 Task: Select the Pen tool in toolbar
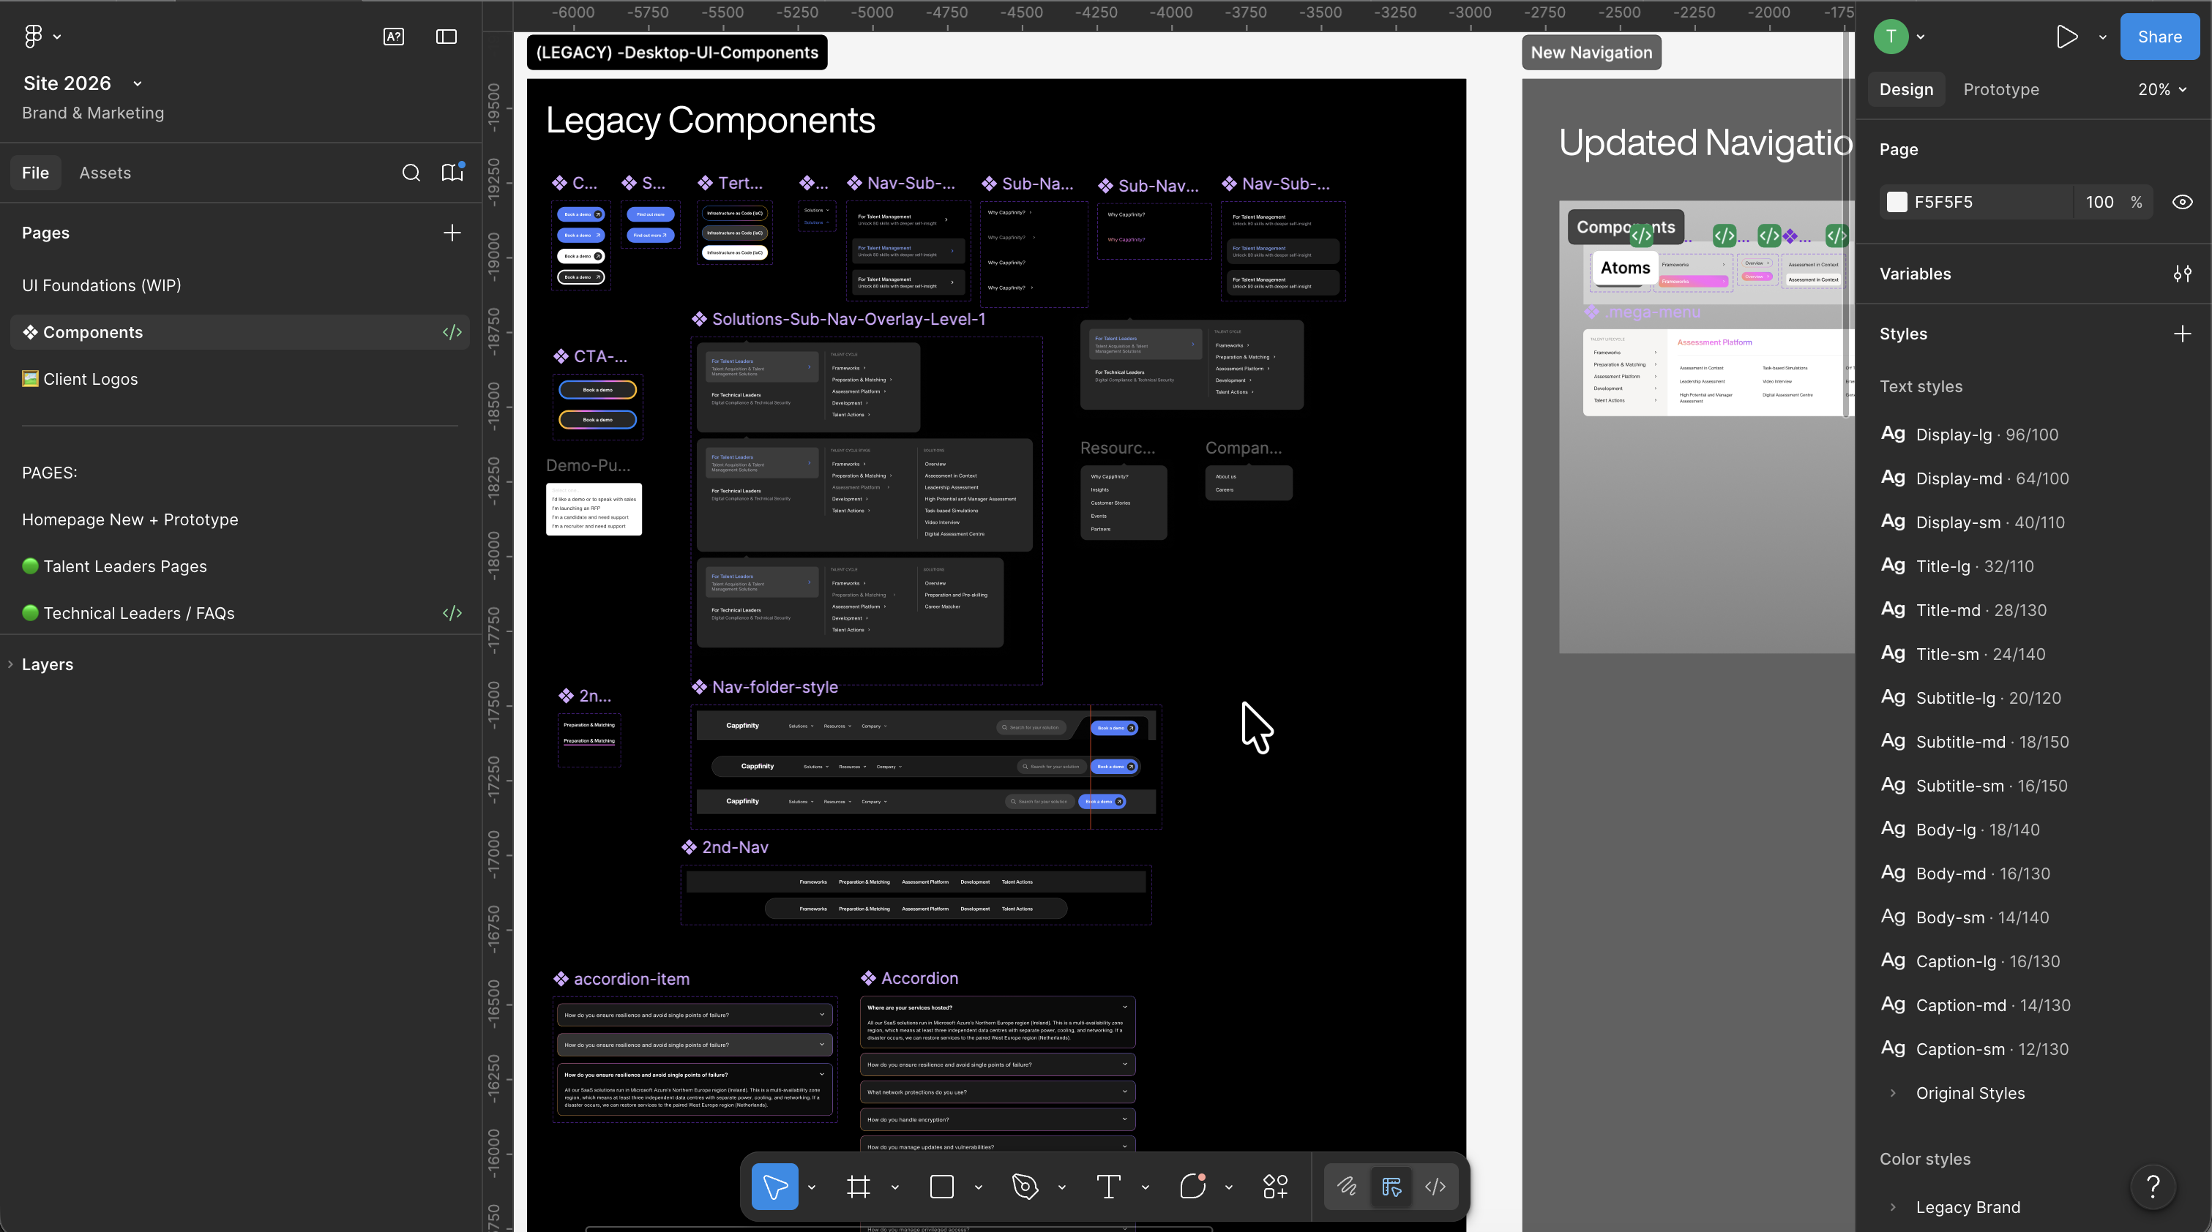[x=1025, y=1187]
